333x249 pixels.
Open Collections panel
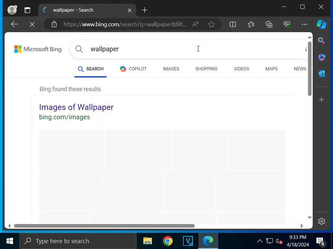269,24
